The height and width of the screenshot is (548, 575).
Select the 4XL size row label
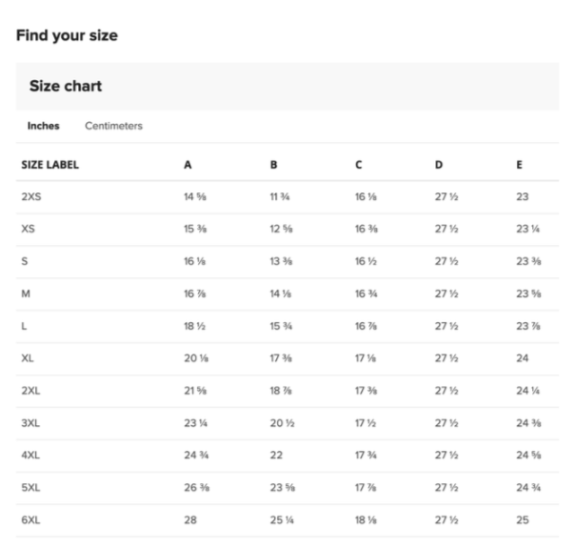pyautogui.click(x=30, y=457)
